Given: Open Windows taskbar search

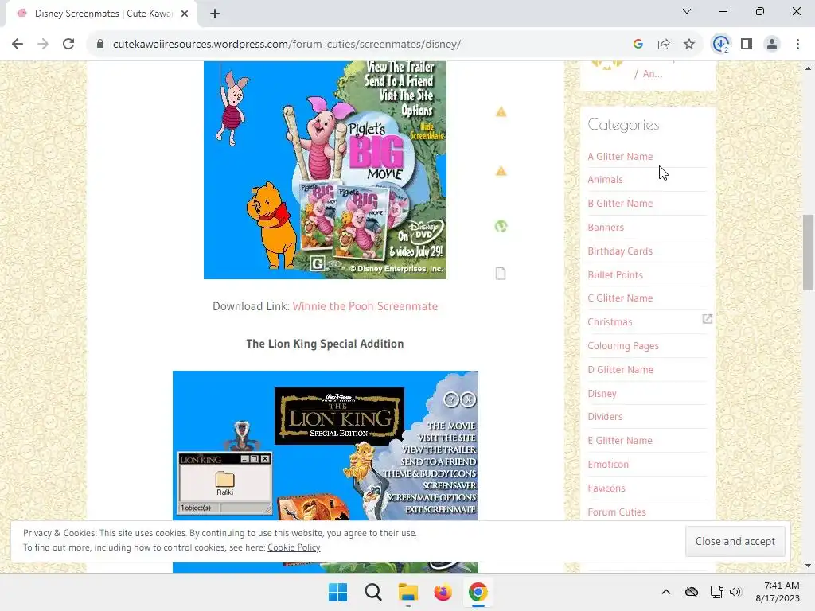Looking at the screenshot, I should (372, 592).
